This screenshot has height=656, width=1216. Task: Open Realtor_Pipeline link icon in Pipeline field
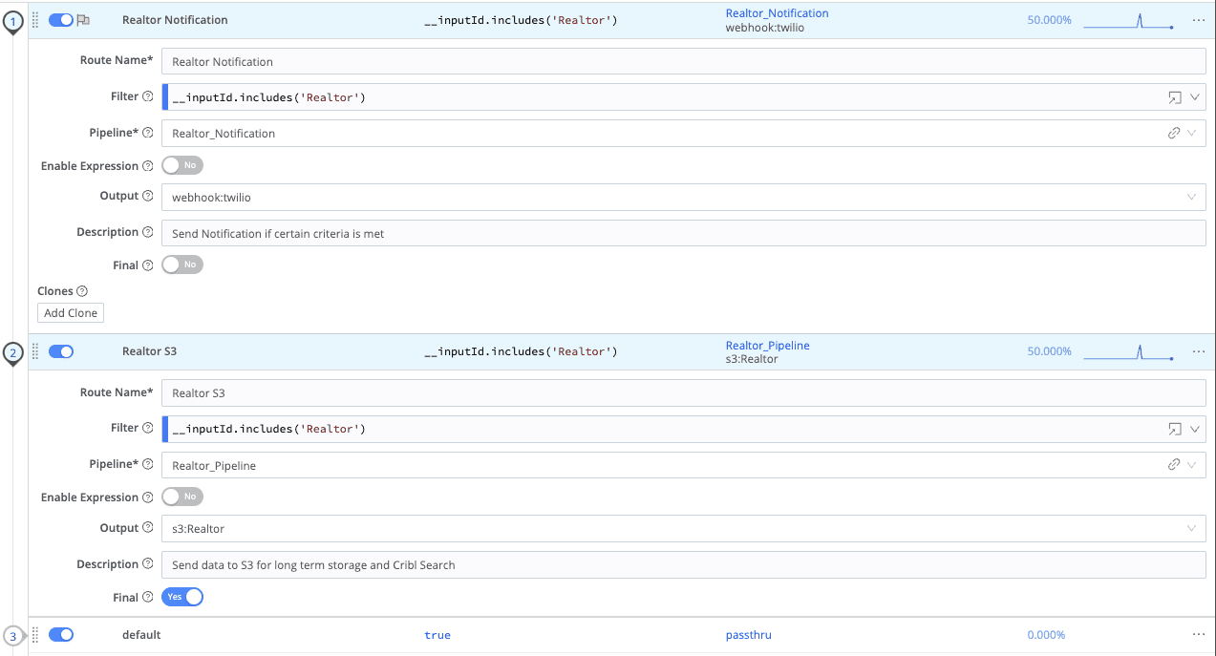pyautogui.click(x=1174, y=465)
